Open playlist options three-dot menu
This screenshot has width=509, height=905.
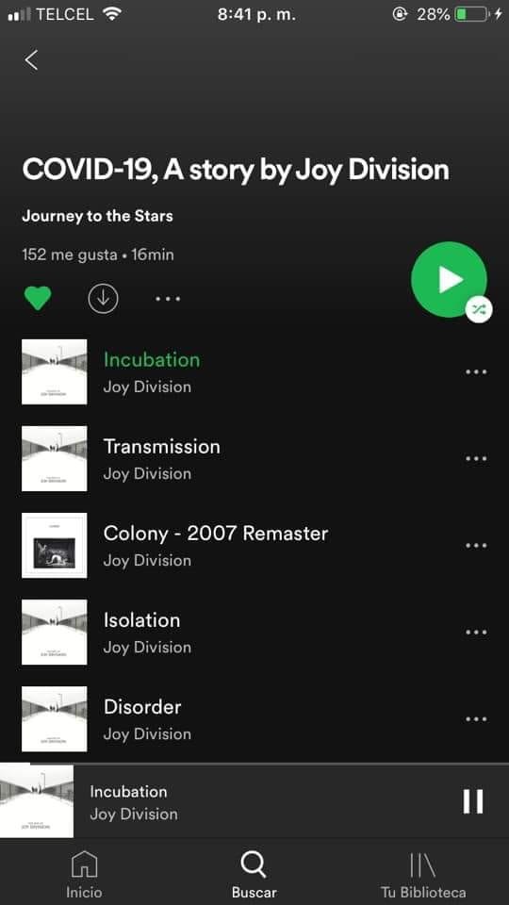pos(168,299)
